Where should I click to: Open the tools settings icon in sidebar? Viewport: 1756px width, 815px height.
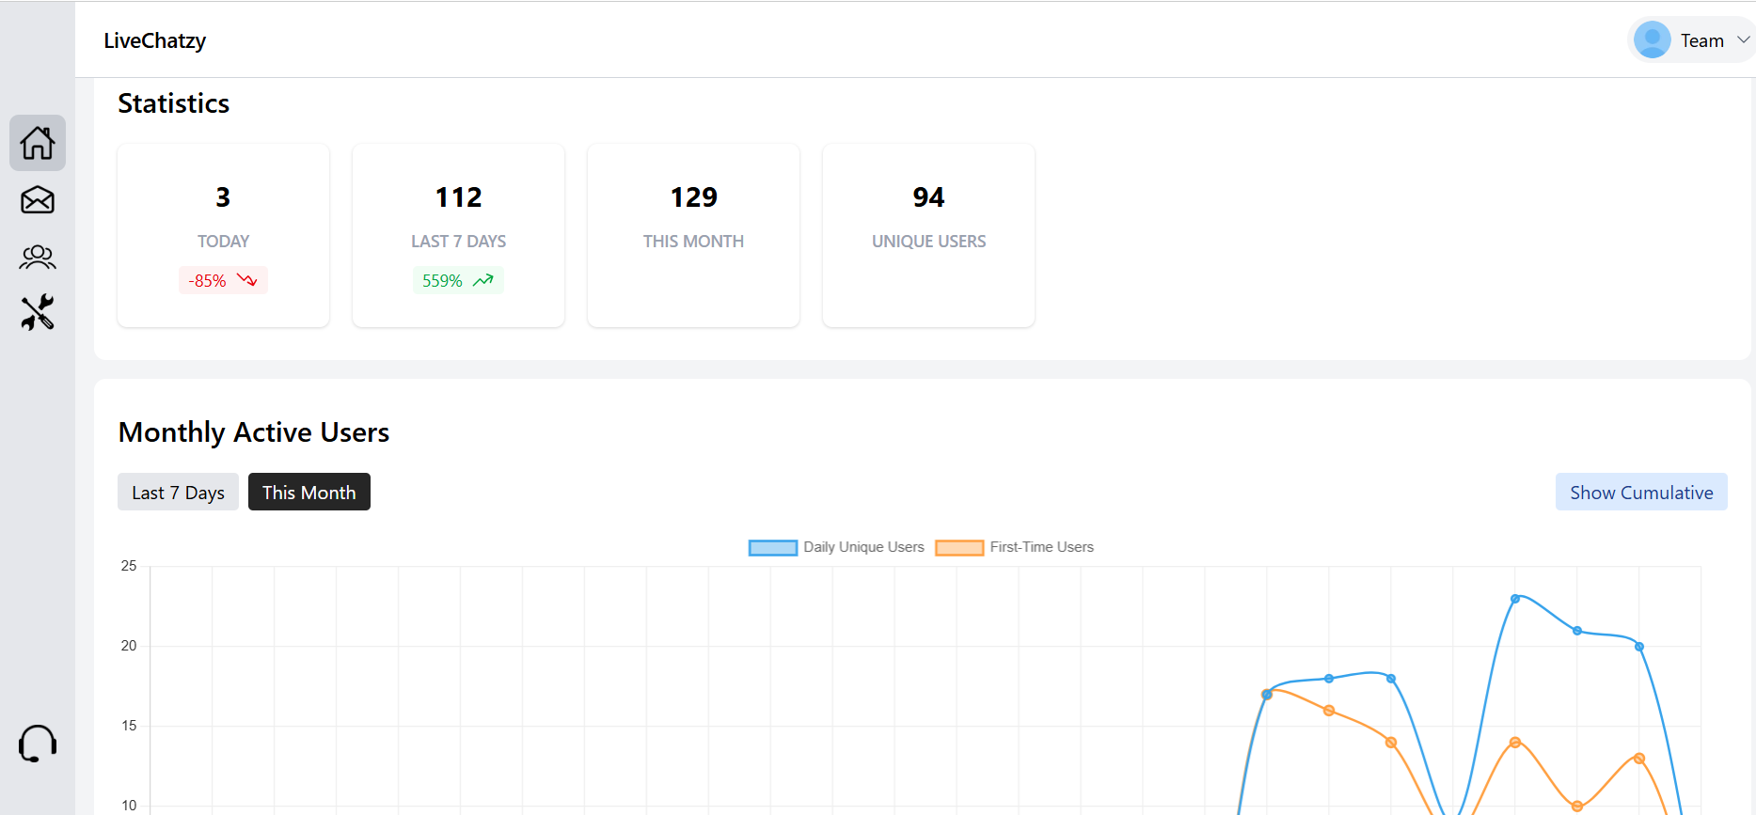[x=38, y=313]
